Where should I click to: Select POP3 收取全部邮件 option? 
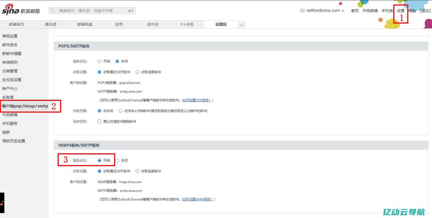(x=138, y=72)
